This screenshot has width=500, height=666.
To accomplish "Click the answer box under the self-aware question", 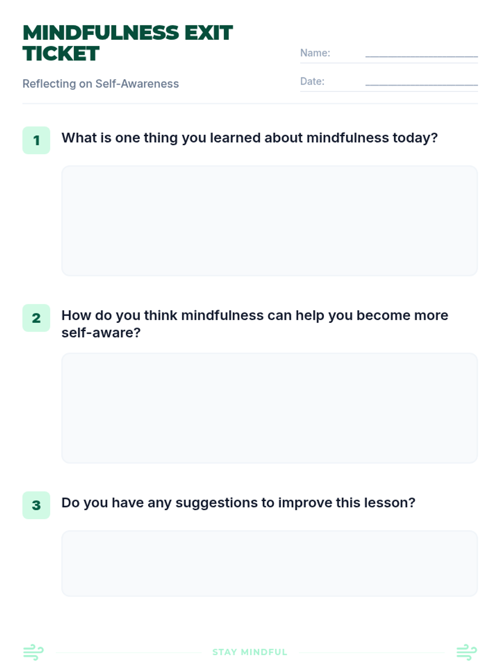I will (x=270, y=408).
